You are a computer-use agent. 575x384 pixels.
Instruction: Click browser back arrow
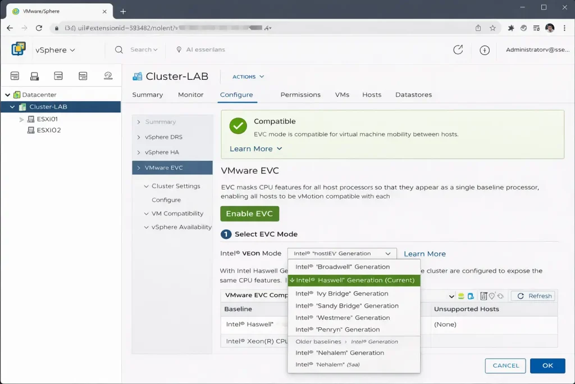point(10,28)
